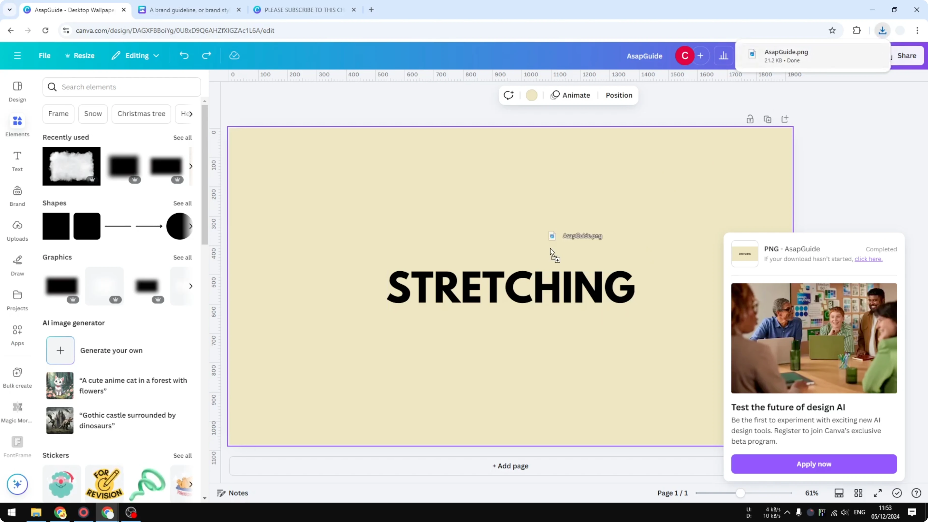The width and height of the screenshot is (928, 522).
Task: Open the Position panel
Action: pos(619,95)
